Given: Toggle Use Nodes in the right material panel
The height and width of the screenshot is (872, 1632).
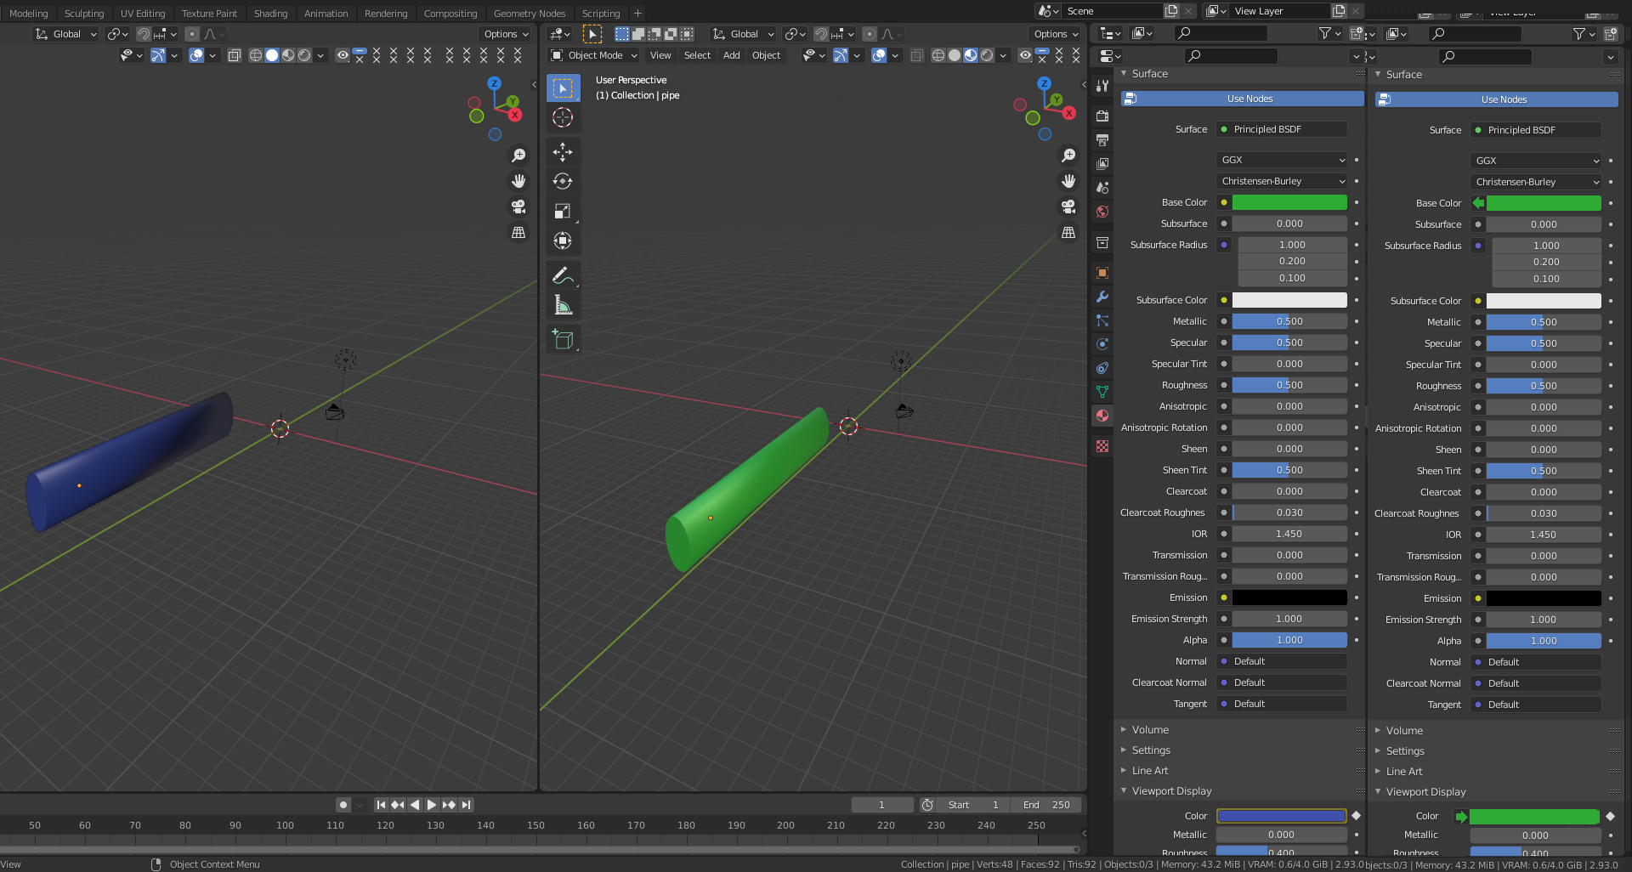Looking at the screenshot, I should coord(1497,99).
